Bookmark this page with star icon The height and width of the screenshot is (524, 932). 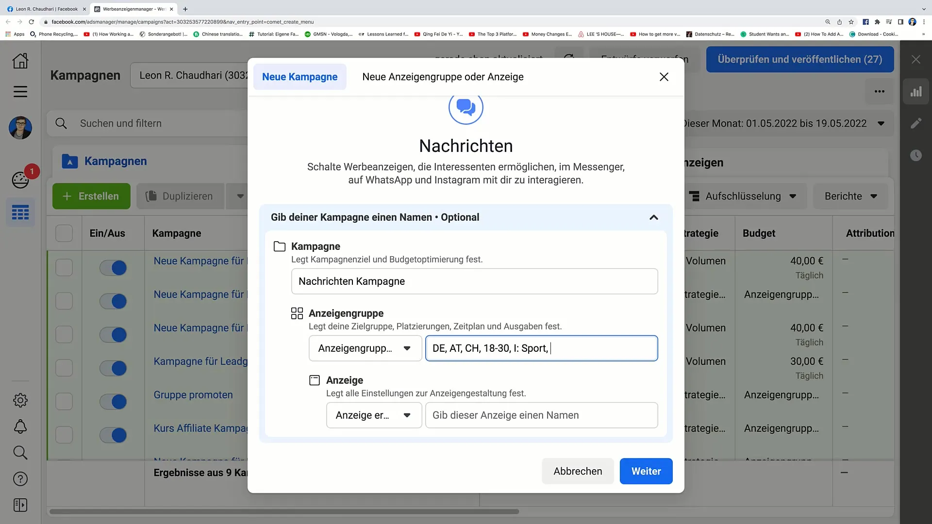(x=851, y=22)
